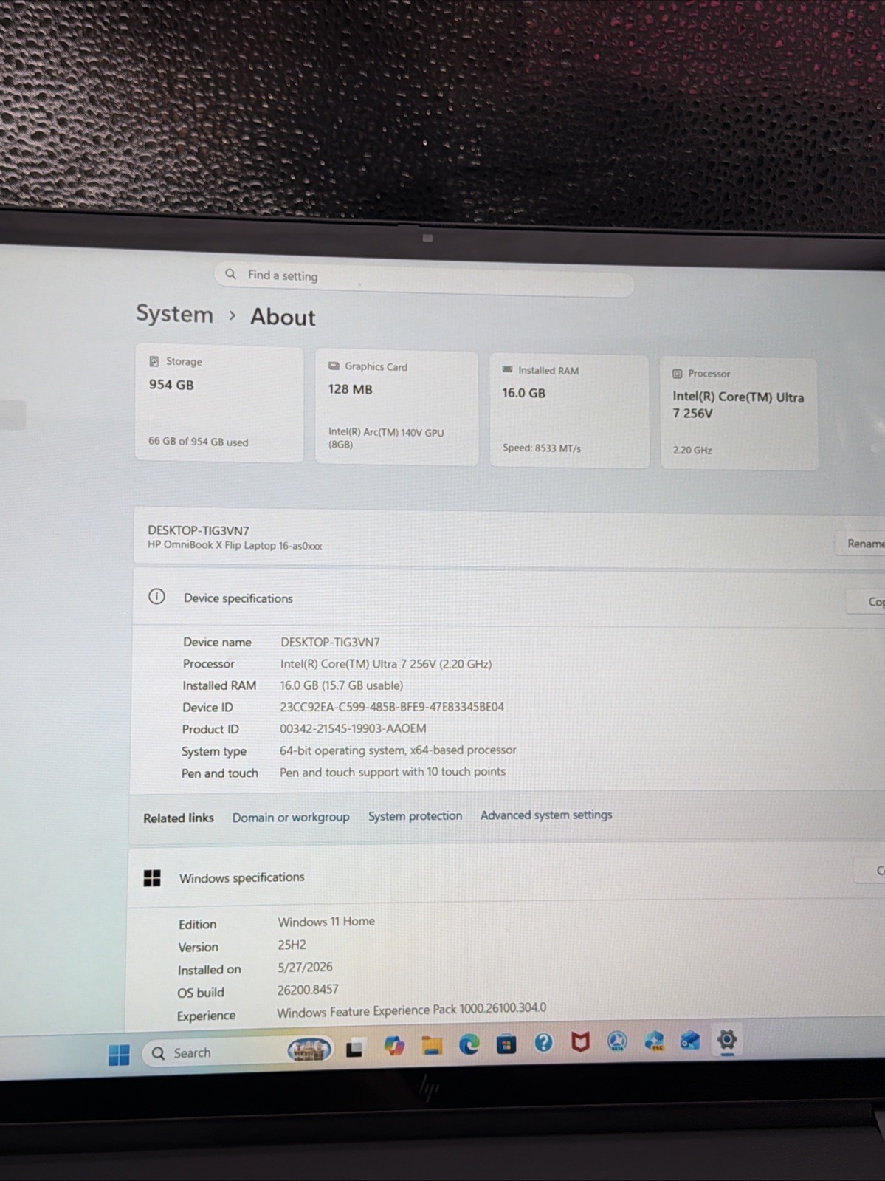Click the search highlight image in taskbar search

pos(309,1050)
